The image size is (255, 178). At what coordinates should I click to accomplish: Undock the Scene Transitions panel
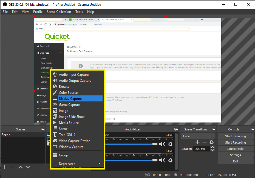(x=213, y=129)
